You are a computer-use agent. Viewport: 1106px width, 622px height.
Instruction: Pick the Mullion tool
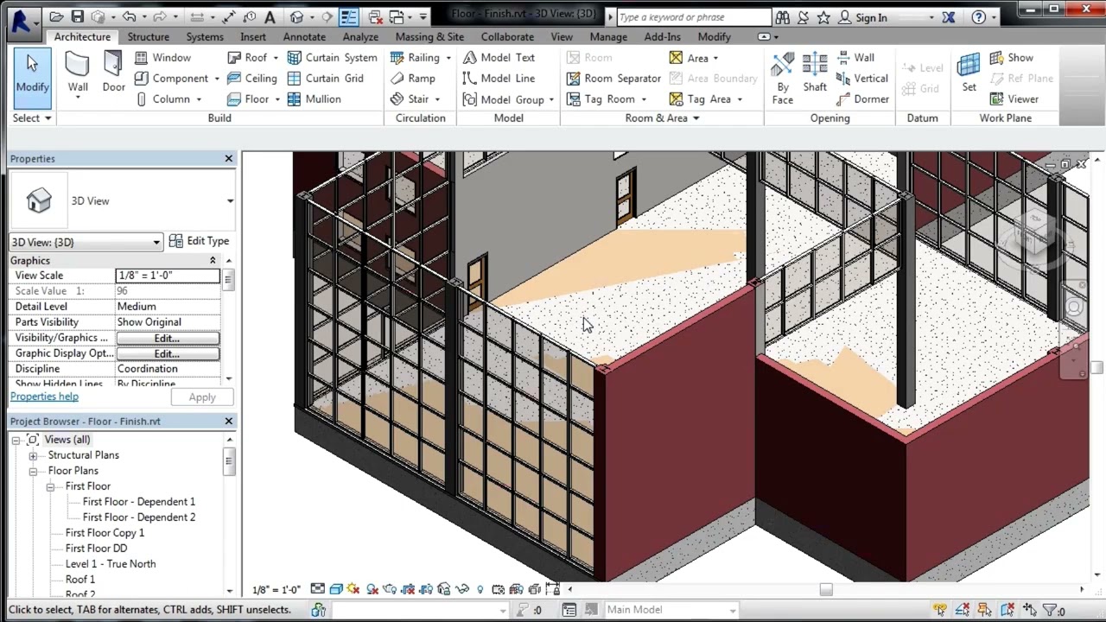(314, 99)
